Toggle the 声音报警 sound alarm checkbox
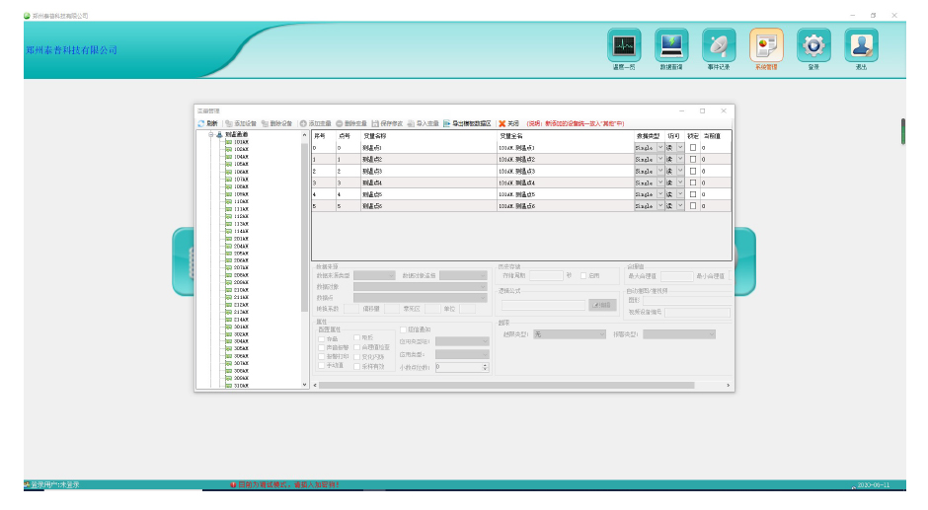 [x=322, y=348]
